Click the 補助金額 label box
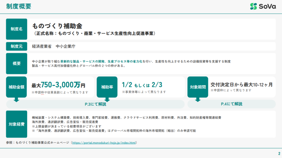282x158 pixels. click(17, 87)
